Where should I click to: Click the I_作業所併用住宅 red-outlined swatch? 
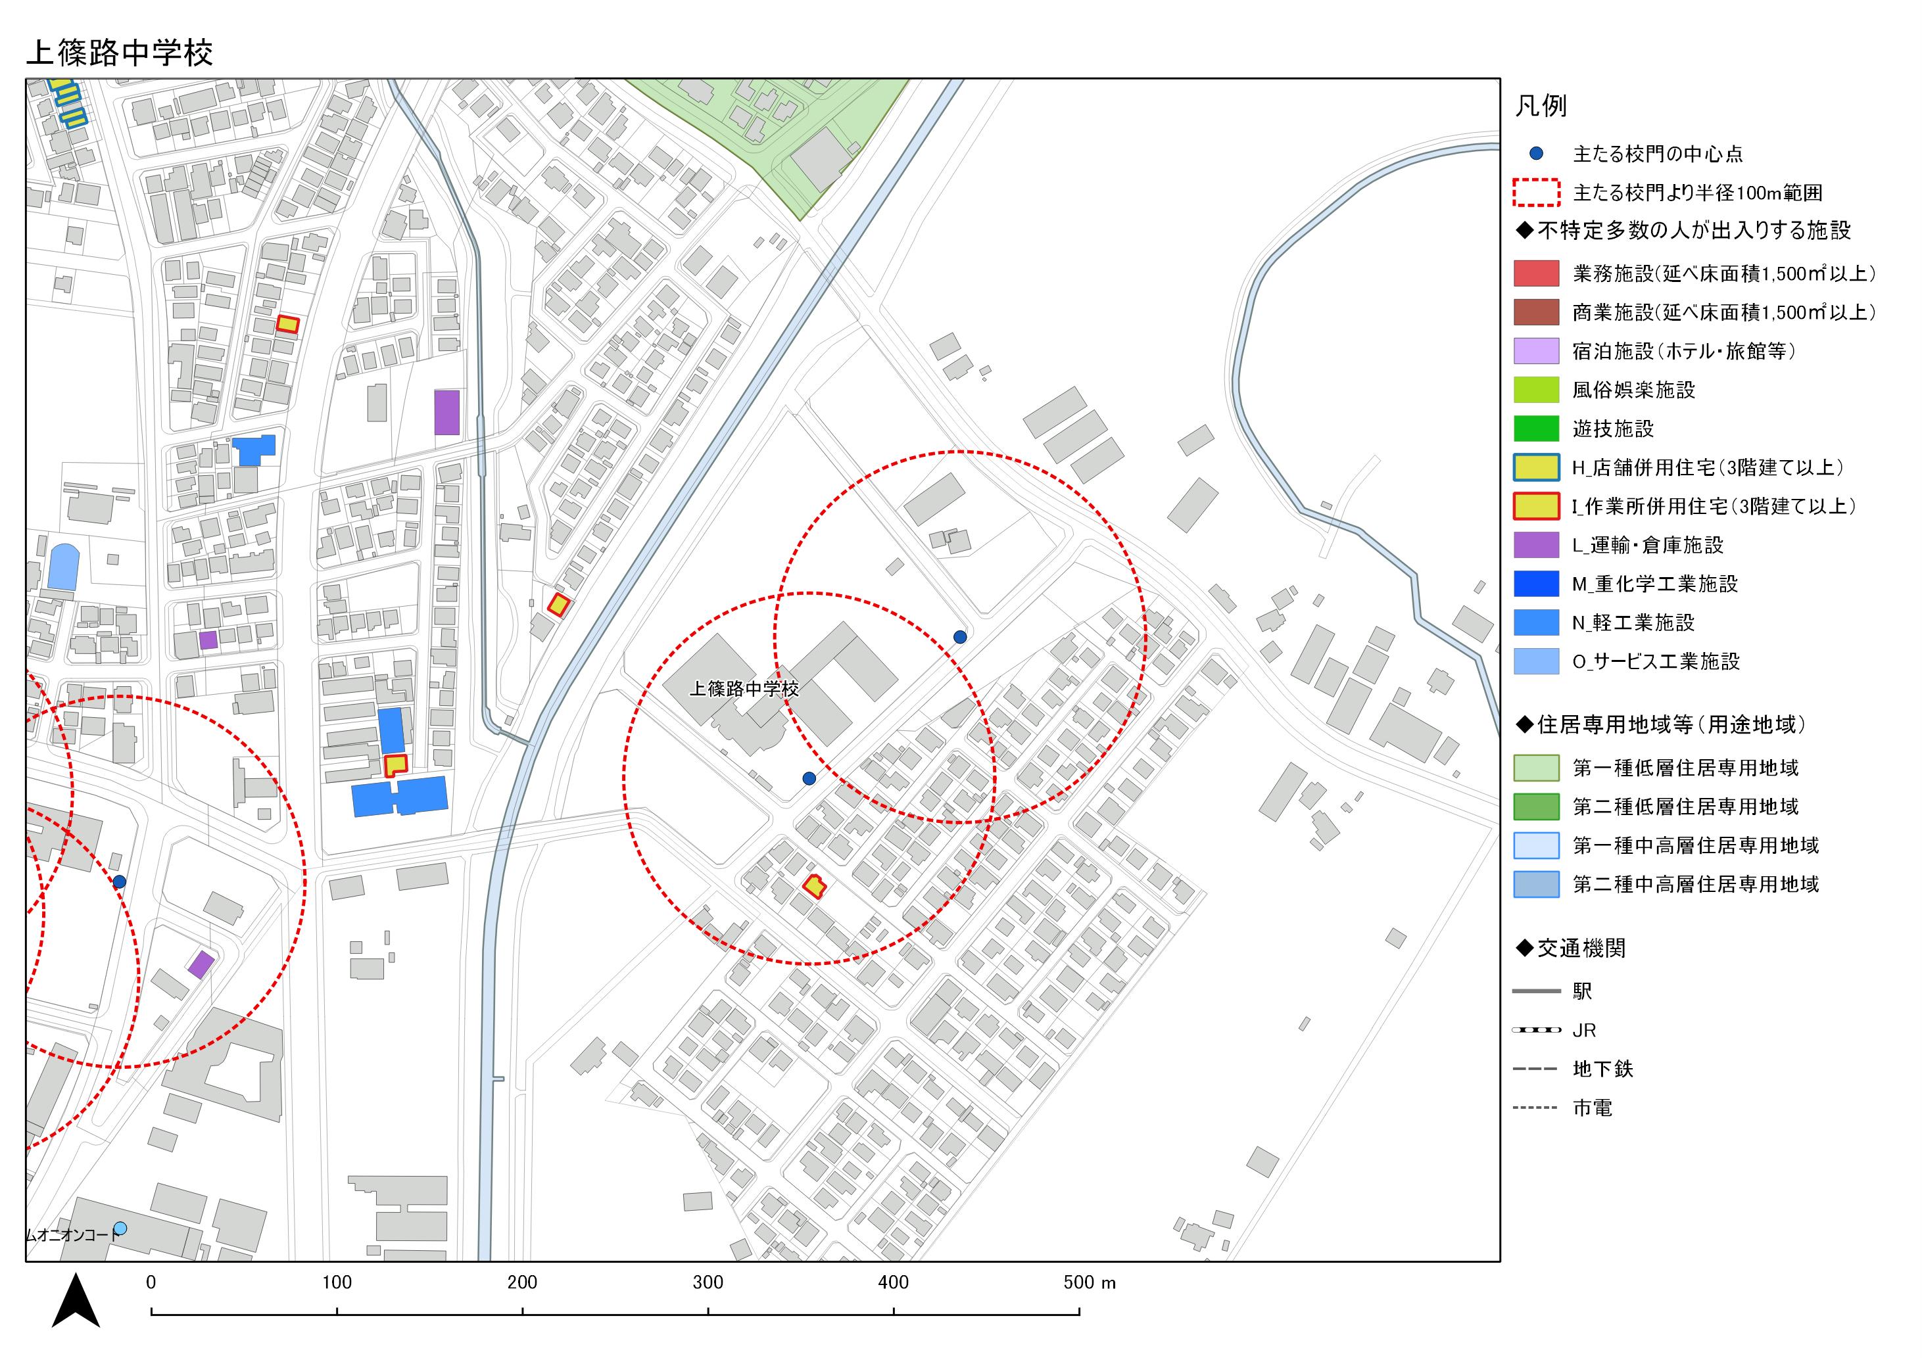tap(1536, 506)
